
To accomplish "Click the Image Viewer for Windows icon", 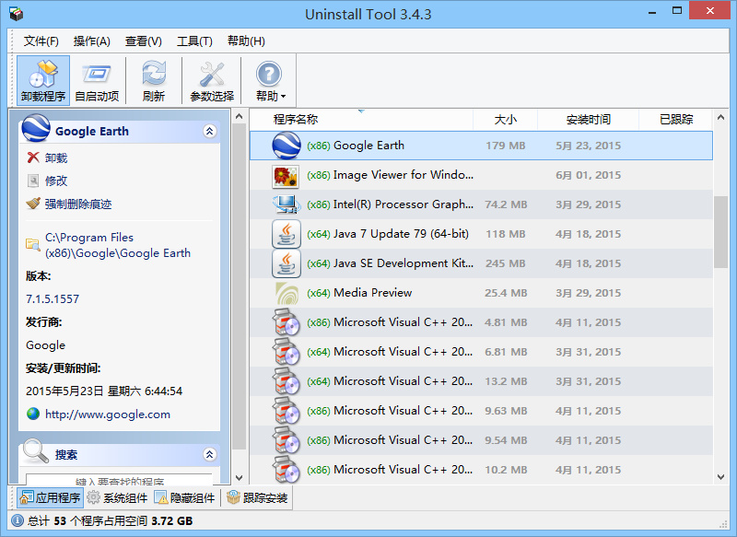I will click(x=286, y=176).
